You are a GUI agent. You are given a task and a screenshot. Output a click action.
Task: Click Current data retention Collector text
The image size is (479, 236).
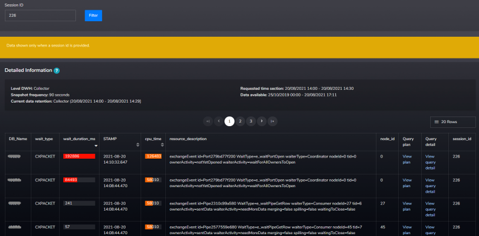click(76, 101)
